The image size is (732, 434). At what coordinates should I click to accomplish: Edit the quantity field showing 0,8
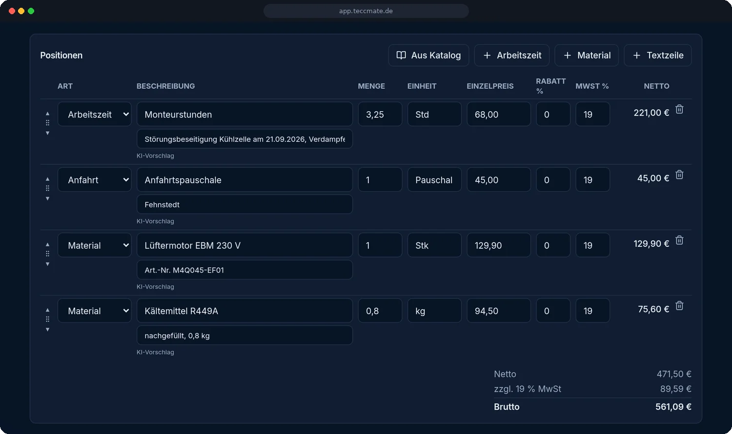click(380, 311)
